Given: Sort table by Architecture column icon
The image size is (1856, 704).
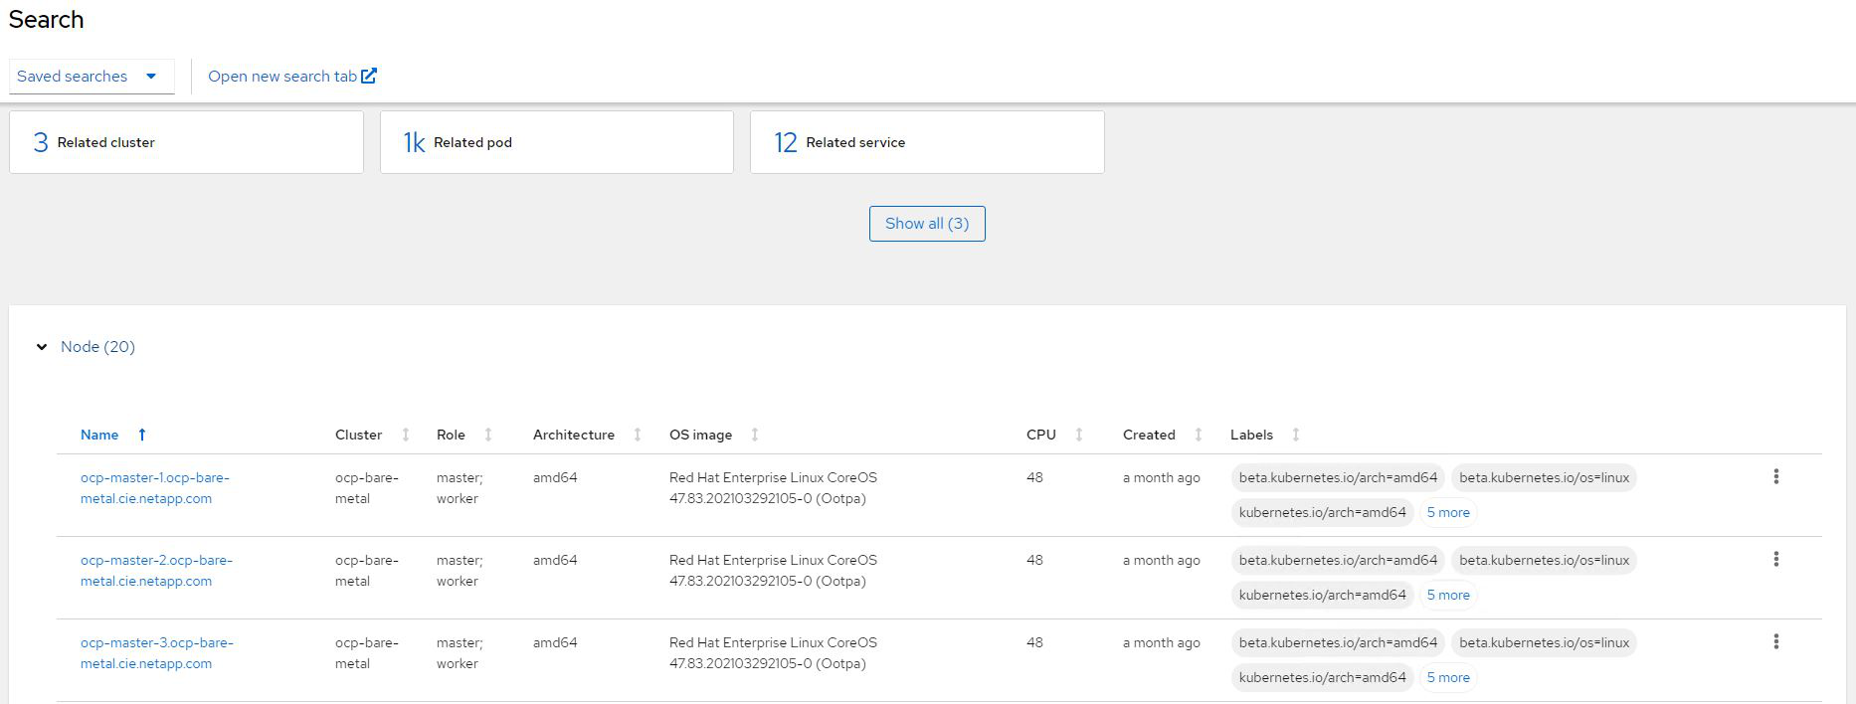Looking at the screenshot, I should tap(638, 435).
